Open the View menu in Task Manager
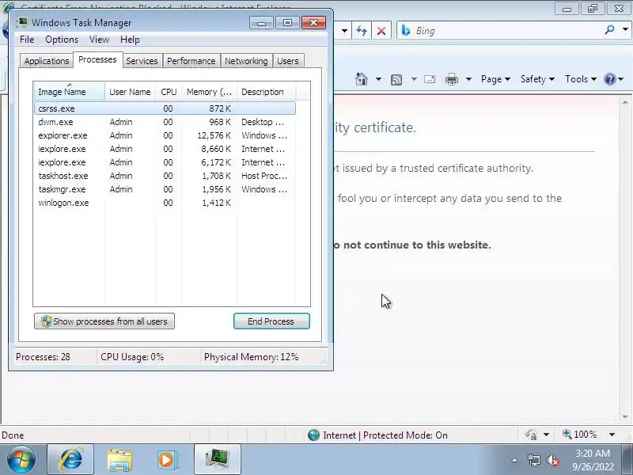633x475 pixels. point(99,40)
